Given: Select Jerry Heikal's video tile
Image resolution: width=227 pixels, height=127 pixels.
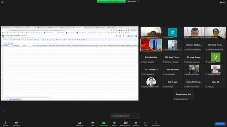Looking at the screenshot, I should point(151,45).
